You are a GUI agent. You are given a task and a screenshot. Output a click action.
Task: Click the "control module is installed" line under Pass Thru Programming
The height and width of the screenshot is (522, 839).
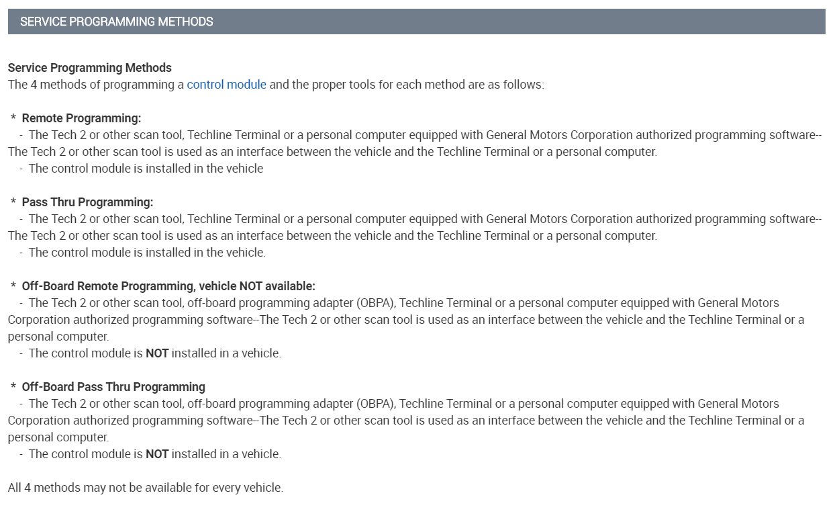click(147, 253)
